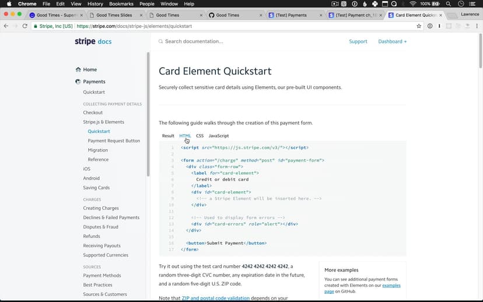This screenshot has height=302, width=483.
Task: Show the Result tab of example
Action: click(x=168, y=136)
